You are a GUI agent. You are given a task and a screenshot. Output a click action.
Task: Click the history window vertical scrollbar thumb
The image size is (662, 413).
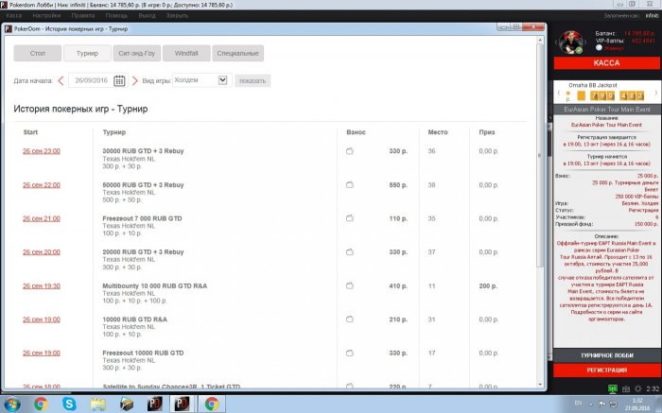point(540,155)
